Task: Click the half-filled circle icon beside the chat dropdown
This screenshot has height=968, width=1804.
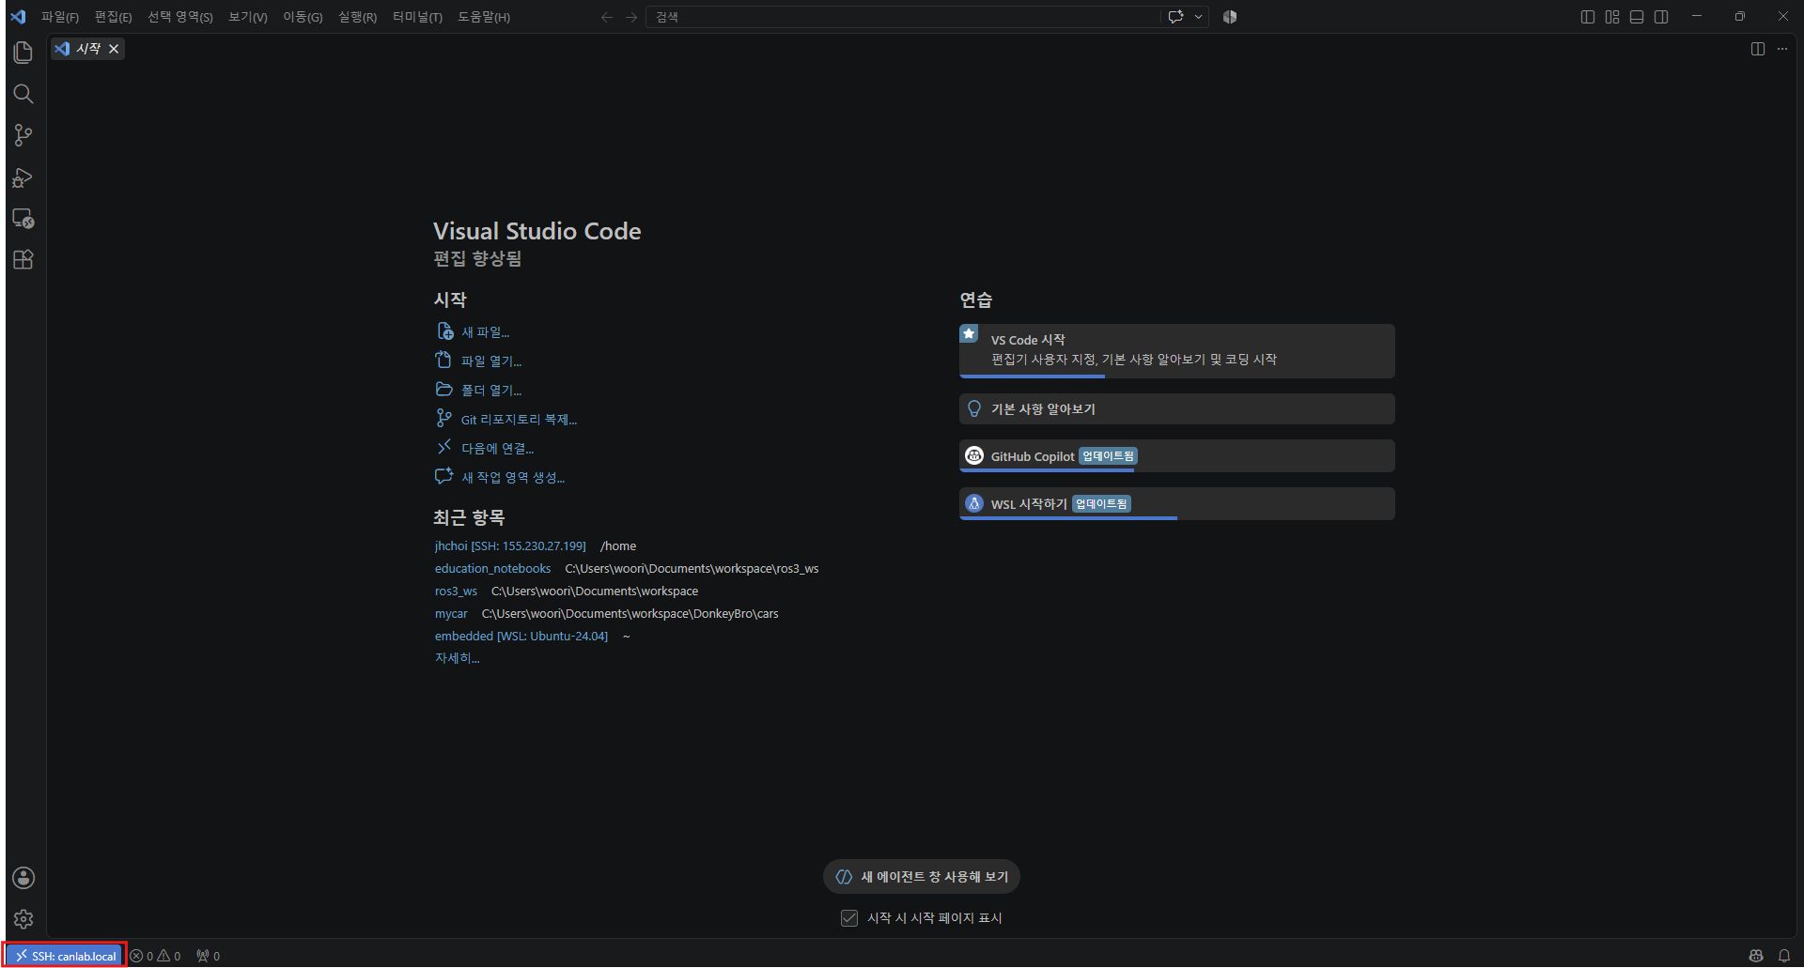Action: [x=1230, y=17]
